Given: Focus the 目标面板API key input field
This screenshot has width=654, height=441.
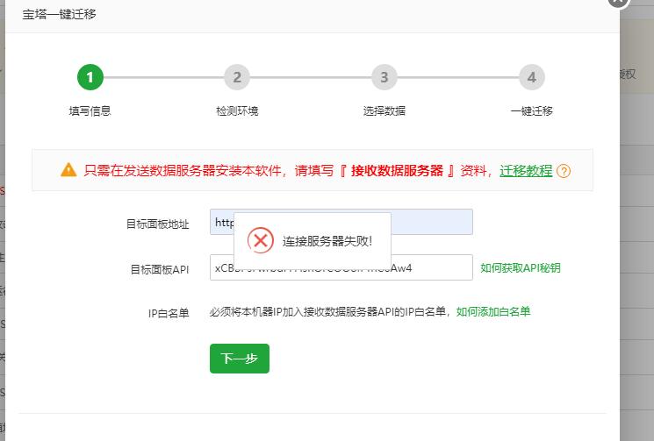Looking at the screenshot, I should 341,267.
